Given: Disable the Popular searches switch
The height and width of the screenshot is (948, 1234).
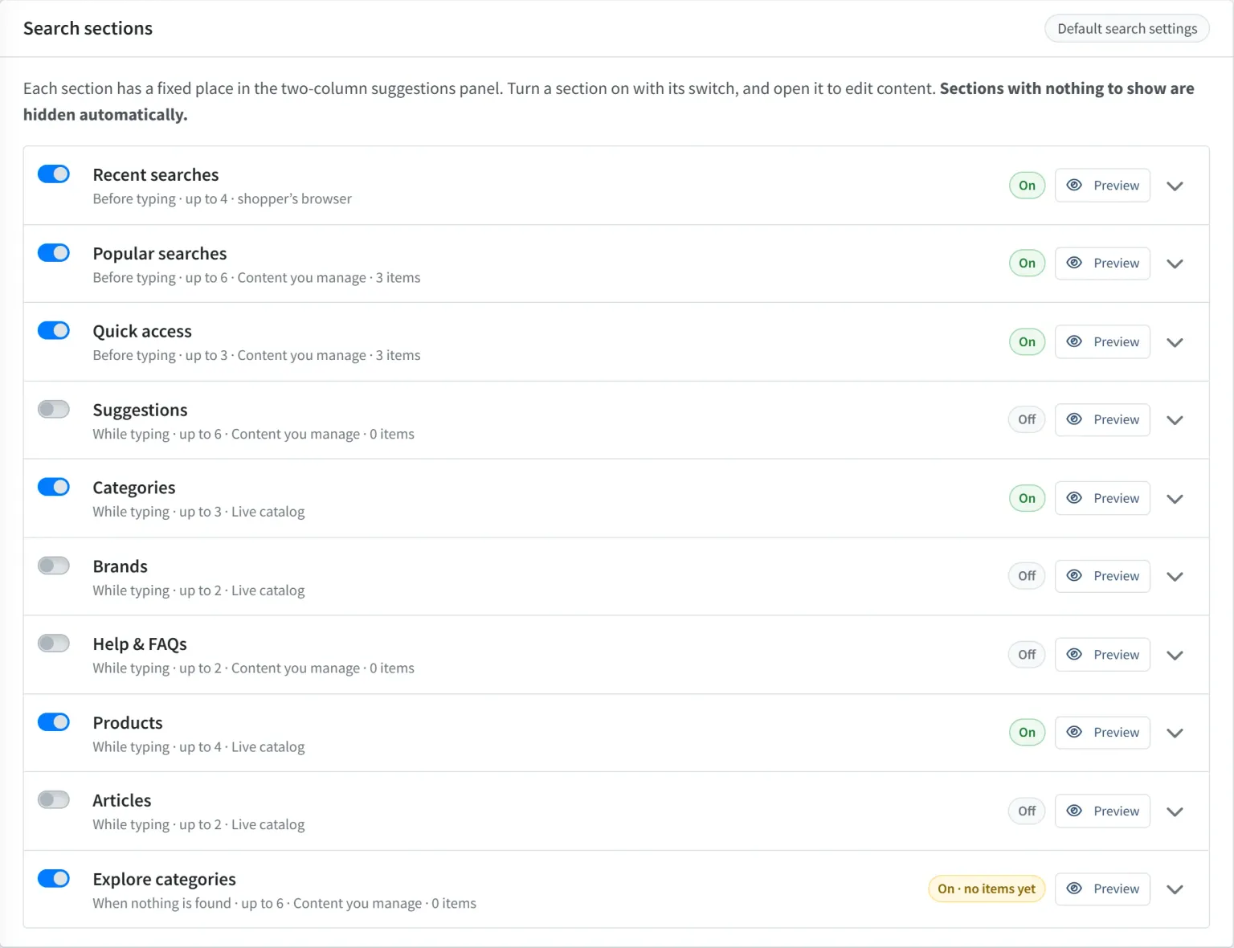Looking at the screenshot, I should click(x=54, y=253).
